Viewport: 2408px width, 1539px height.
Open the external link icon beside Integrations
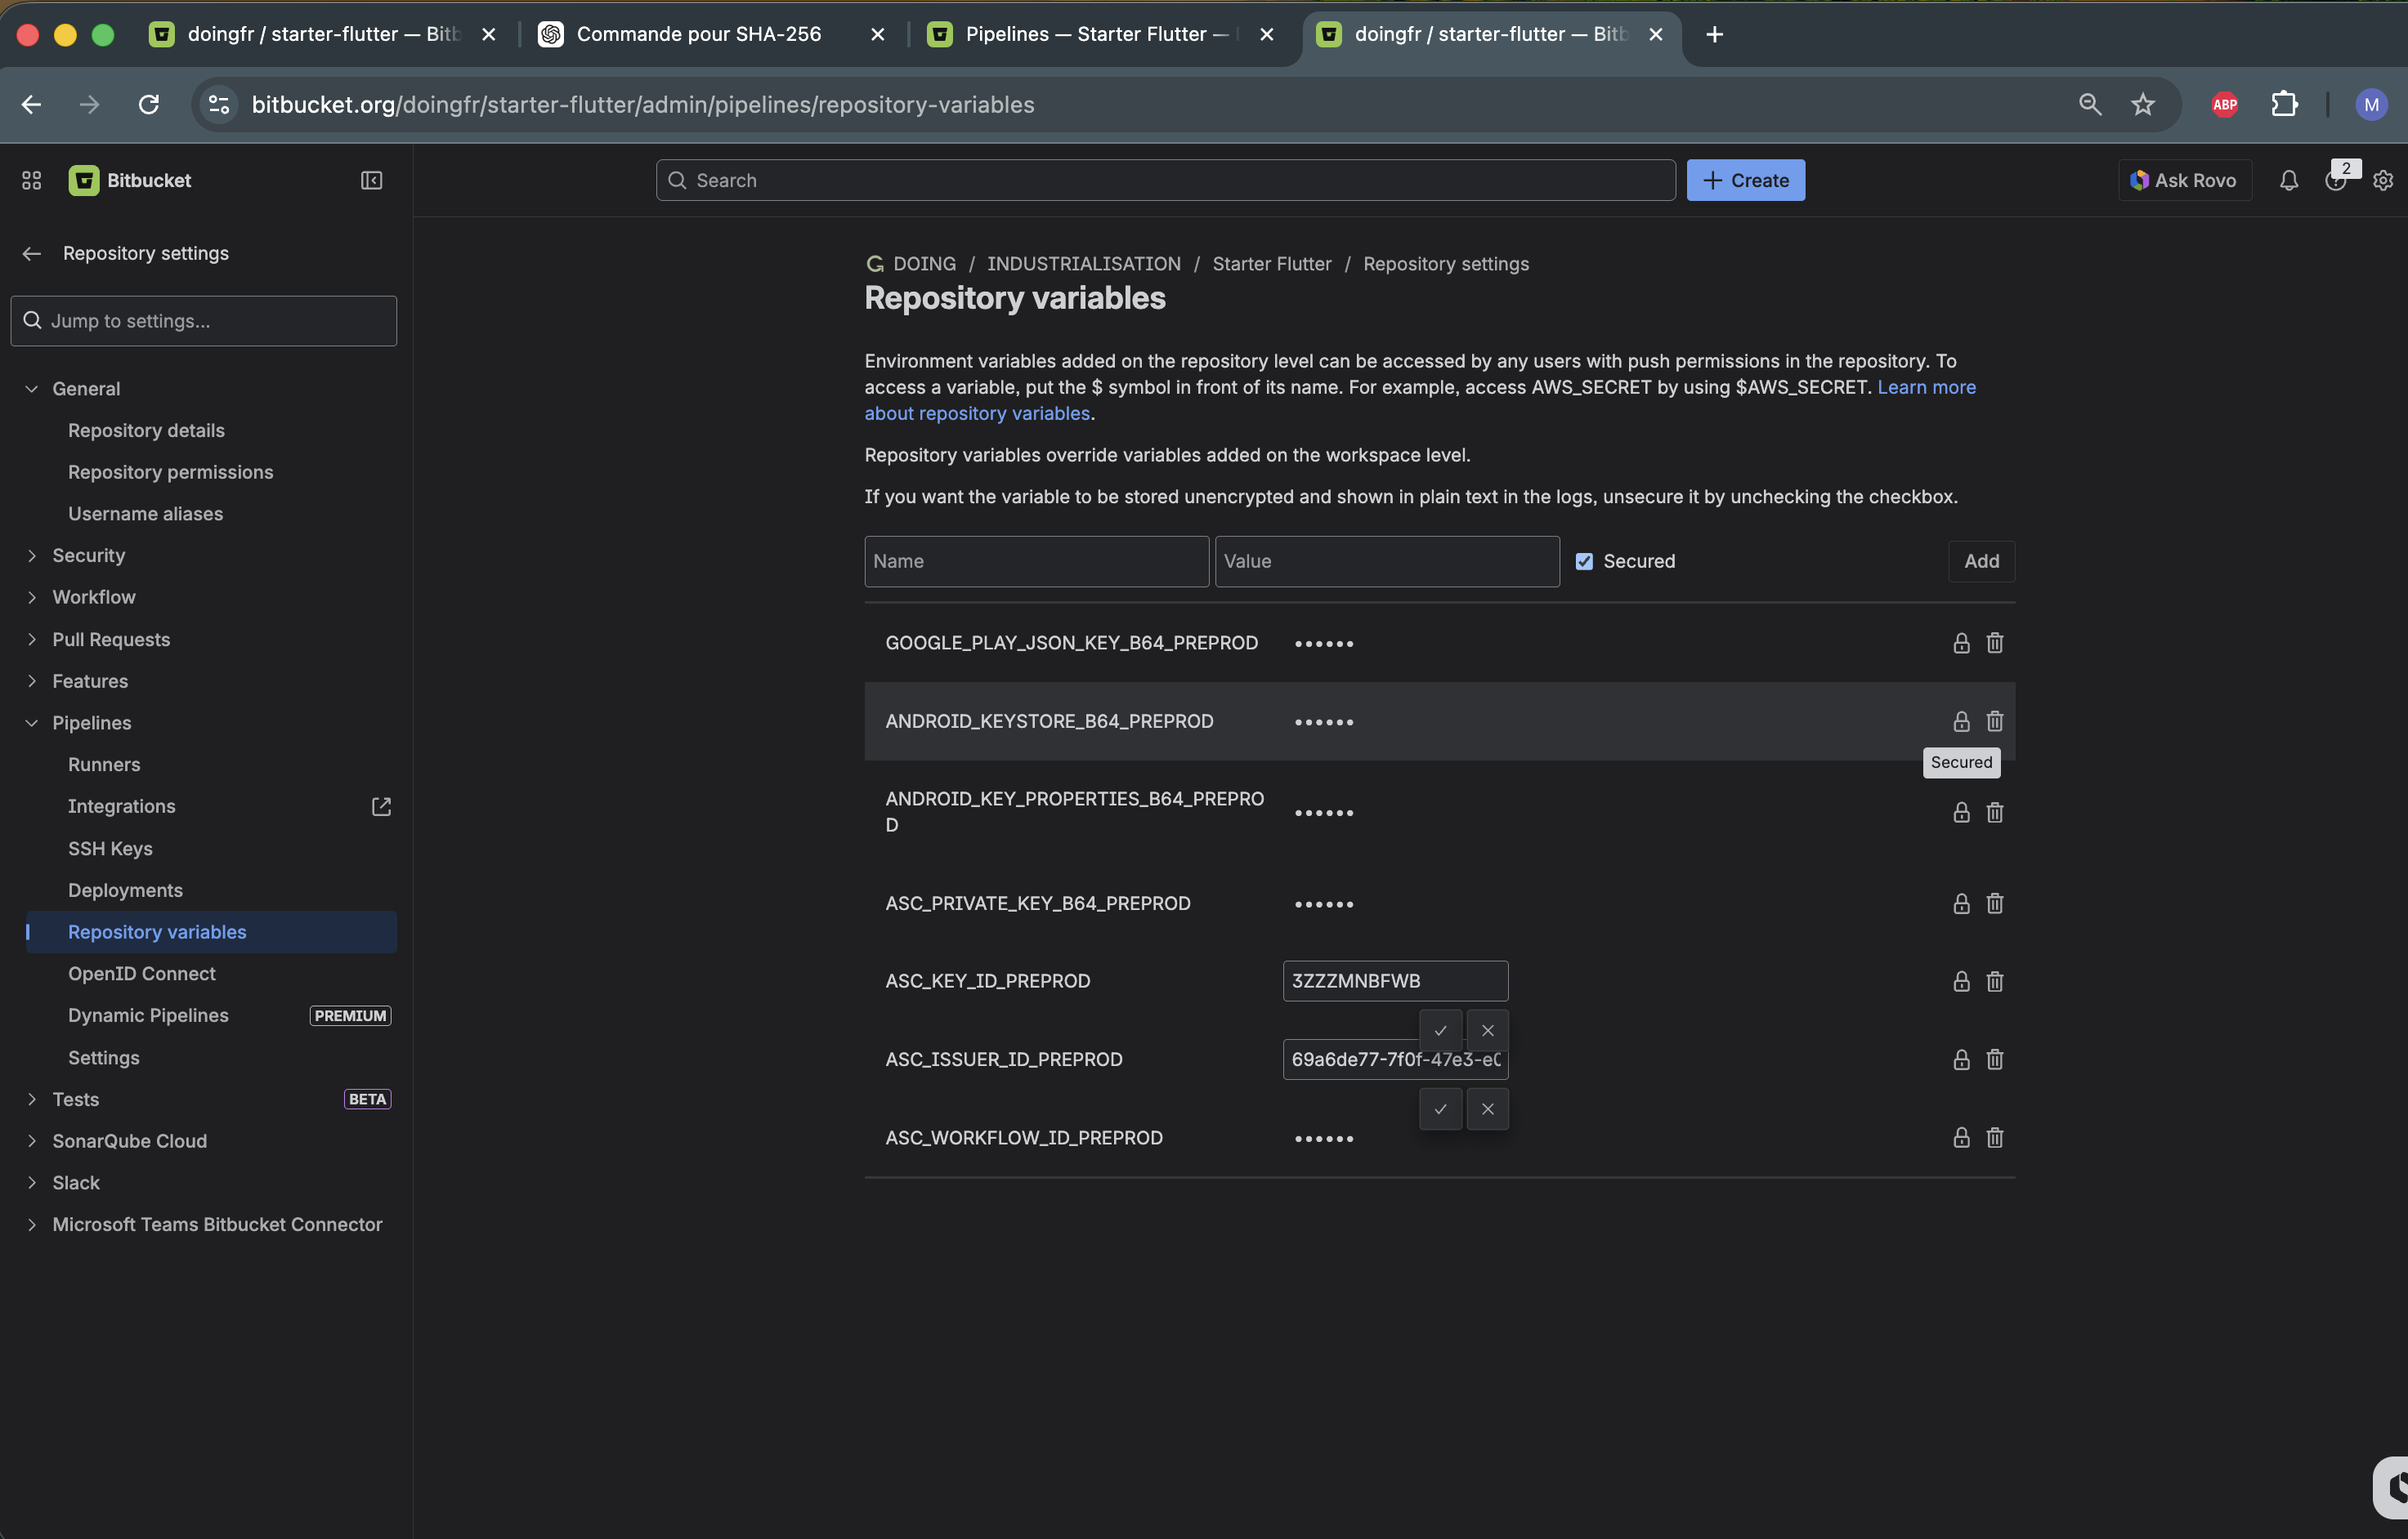[381, 806]
